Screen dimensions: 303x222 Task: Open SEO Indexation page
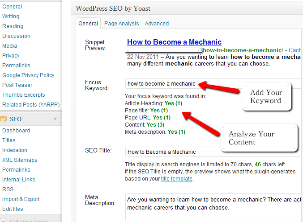coord(15,150)
